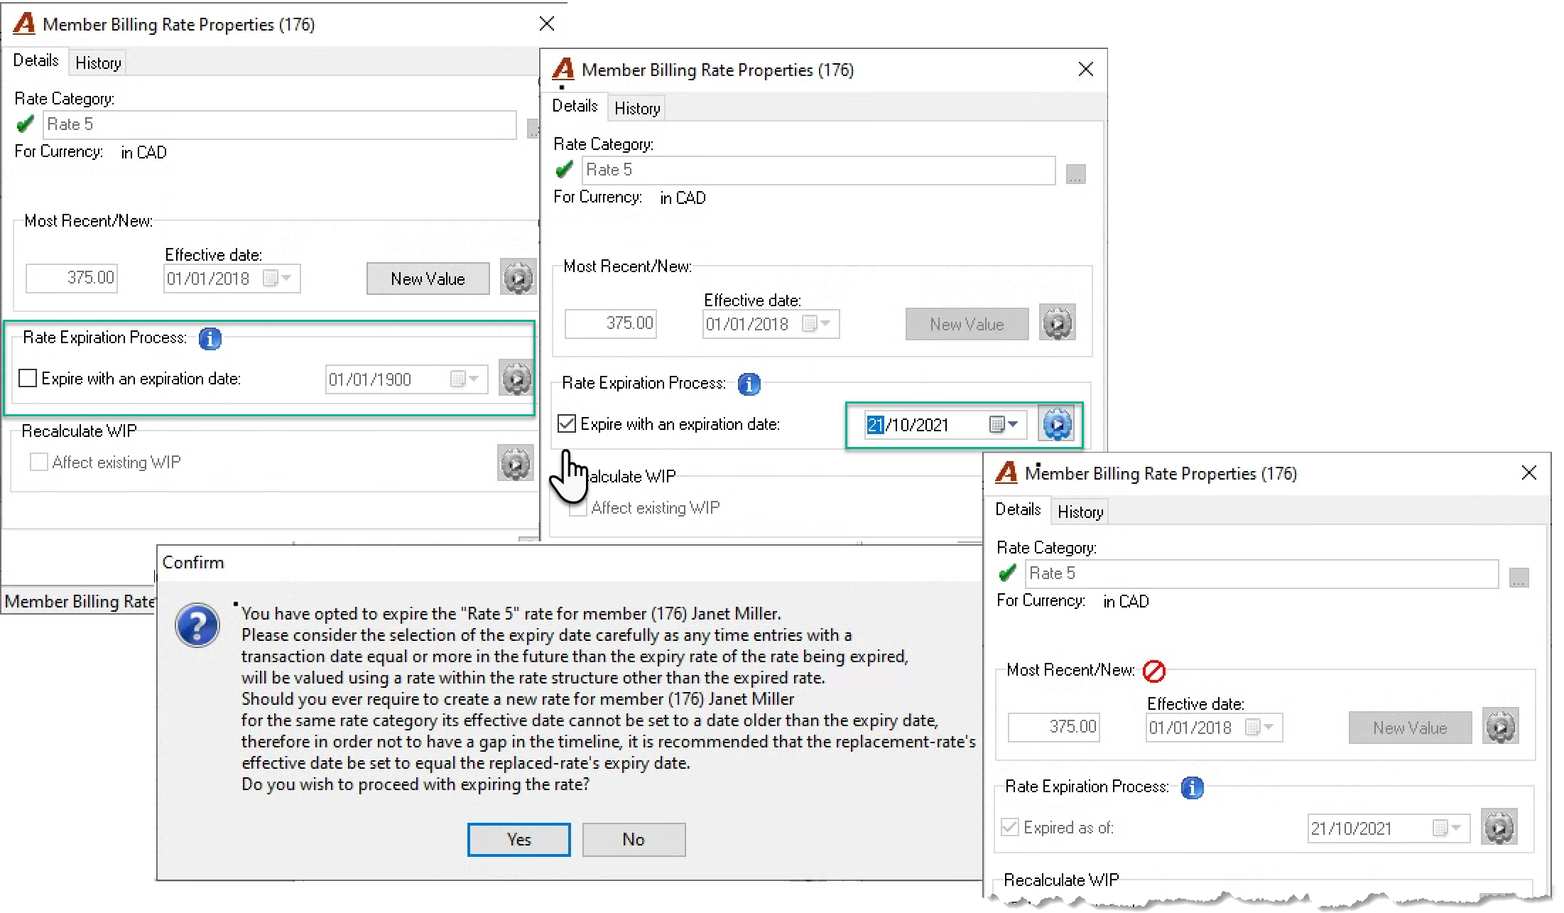Click No in the Confirm dialog

[634, 839]
